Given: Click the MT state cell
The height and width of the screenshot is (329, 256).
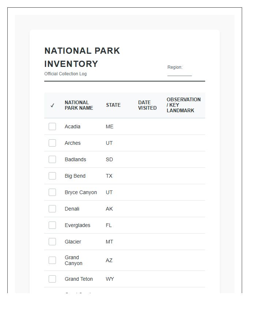Looking at the screenshot, I should pos(109,242).
